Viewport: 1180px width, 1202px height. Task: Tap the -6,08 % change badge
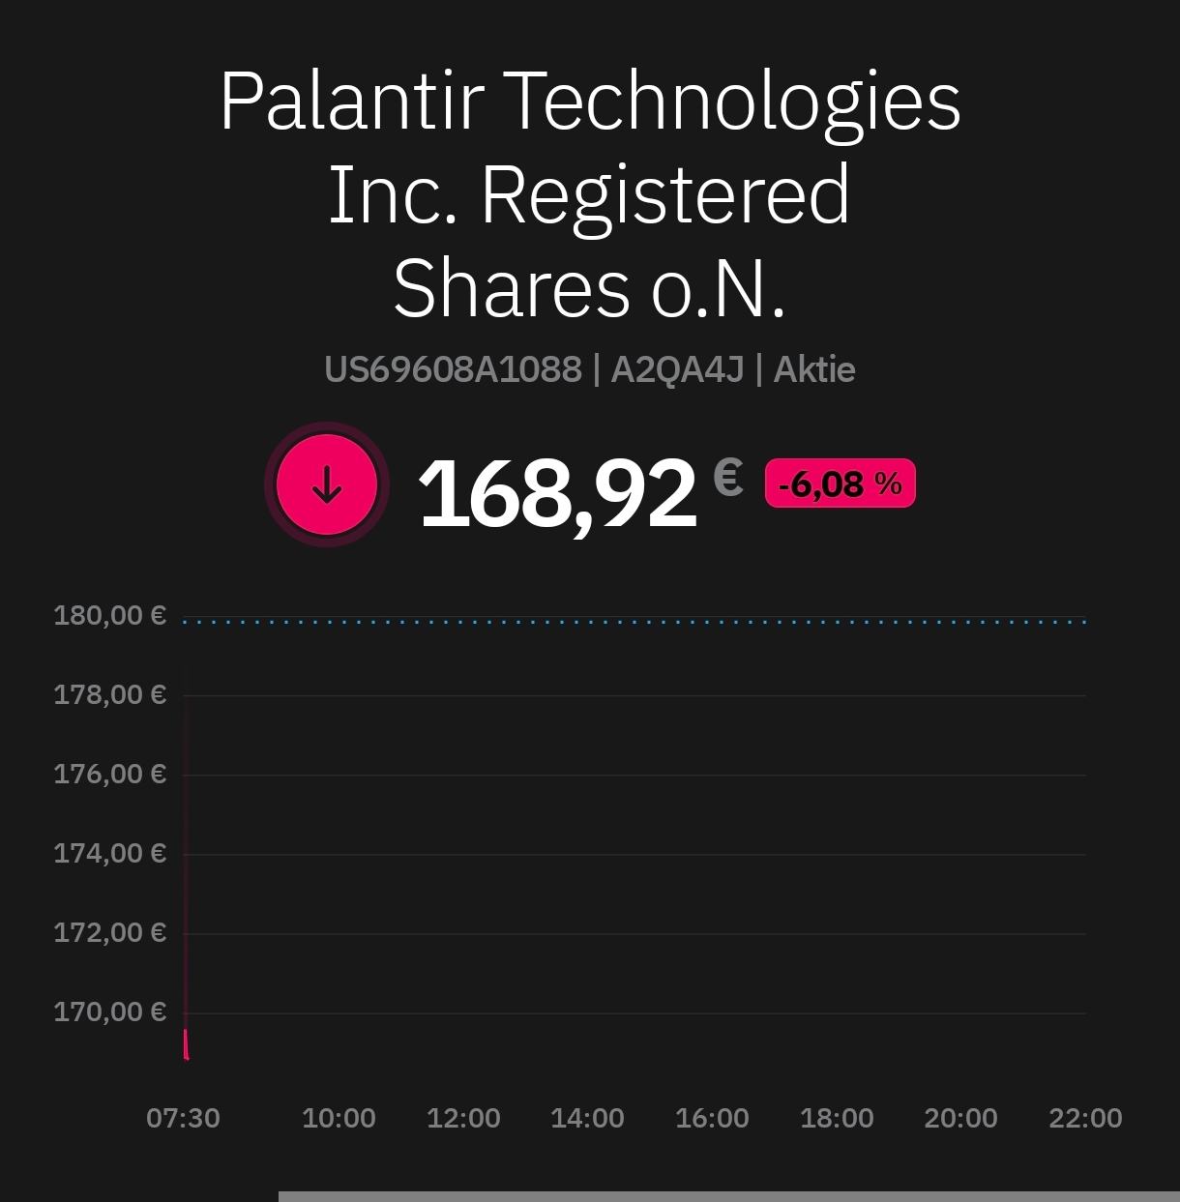coord(840,484)
